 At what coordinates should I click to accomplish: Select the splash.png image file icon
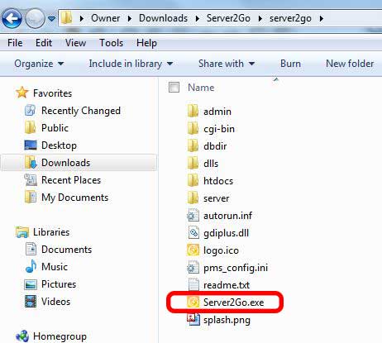pos(193,320)
